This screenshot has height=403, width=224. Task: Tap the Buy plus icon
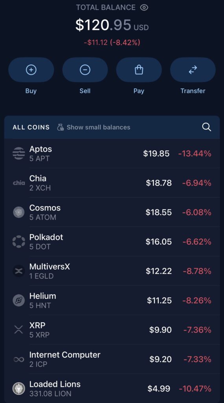click(31, 70)
